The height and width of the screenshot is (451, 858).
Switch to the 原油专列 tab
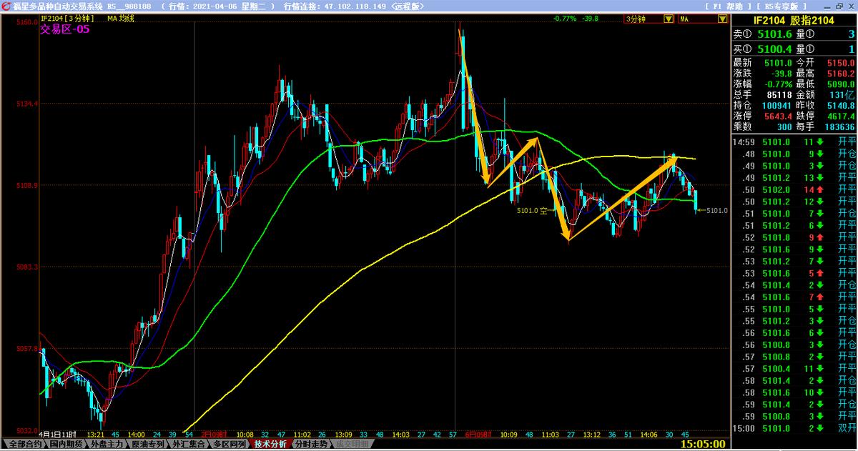[148, 444]
